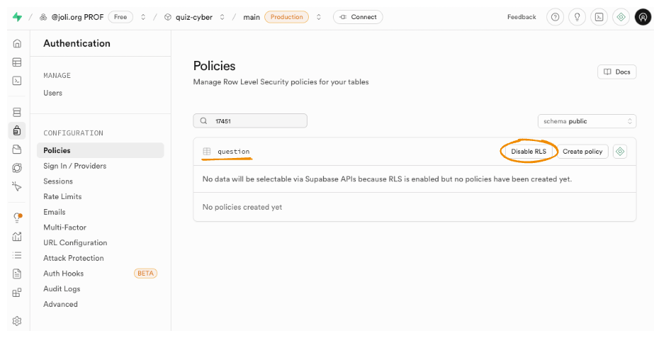Click the Connect button
Image resolution: width=661 pixels, height=338 pixels.
point(358,17)
